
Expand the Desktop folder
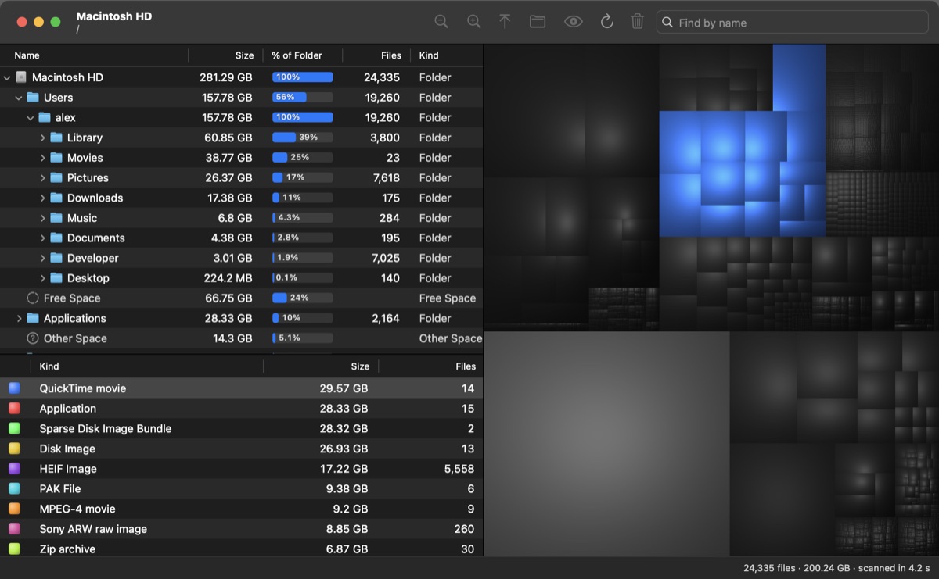(43, 278)
